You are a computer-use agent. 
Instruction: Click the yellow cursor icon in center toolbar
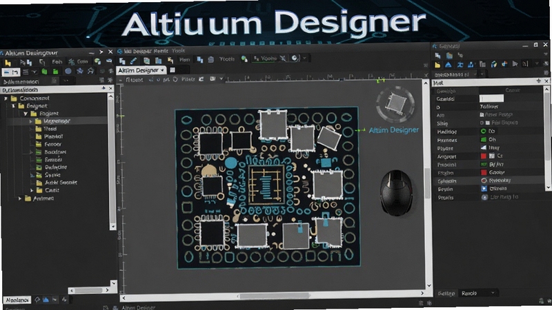click(170, 60)
